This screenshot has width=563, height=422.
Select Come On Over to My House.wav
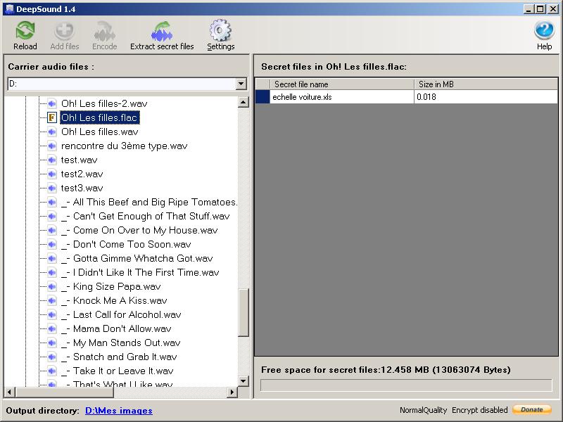coord(139,230)
